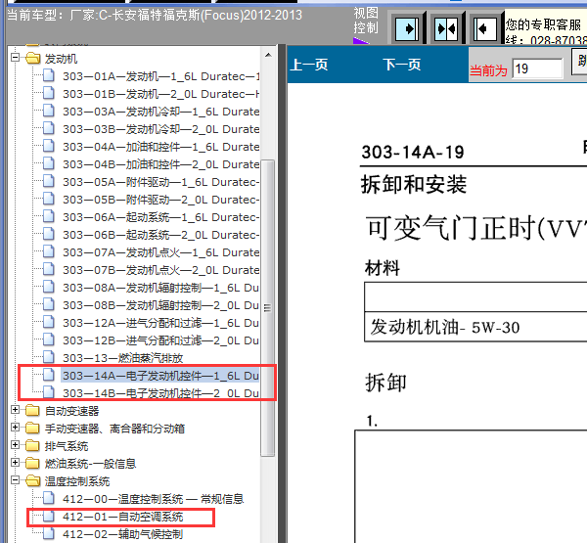Click page icon beside 303—01A 发动机
The width and height of the screenshot is (587, 543).
click(x=48, y=75)
